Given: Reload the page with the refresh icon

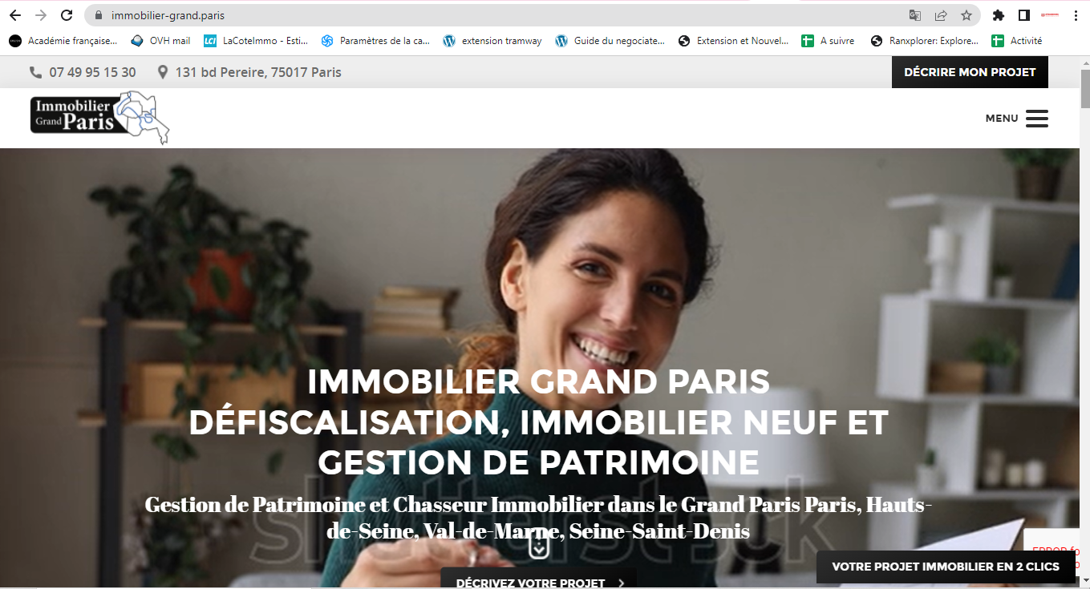Looking at the screenshot, I should [67, 15].
